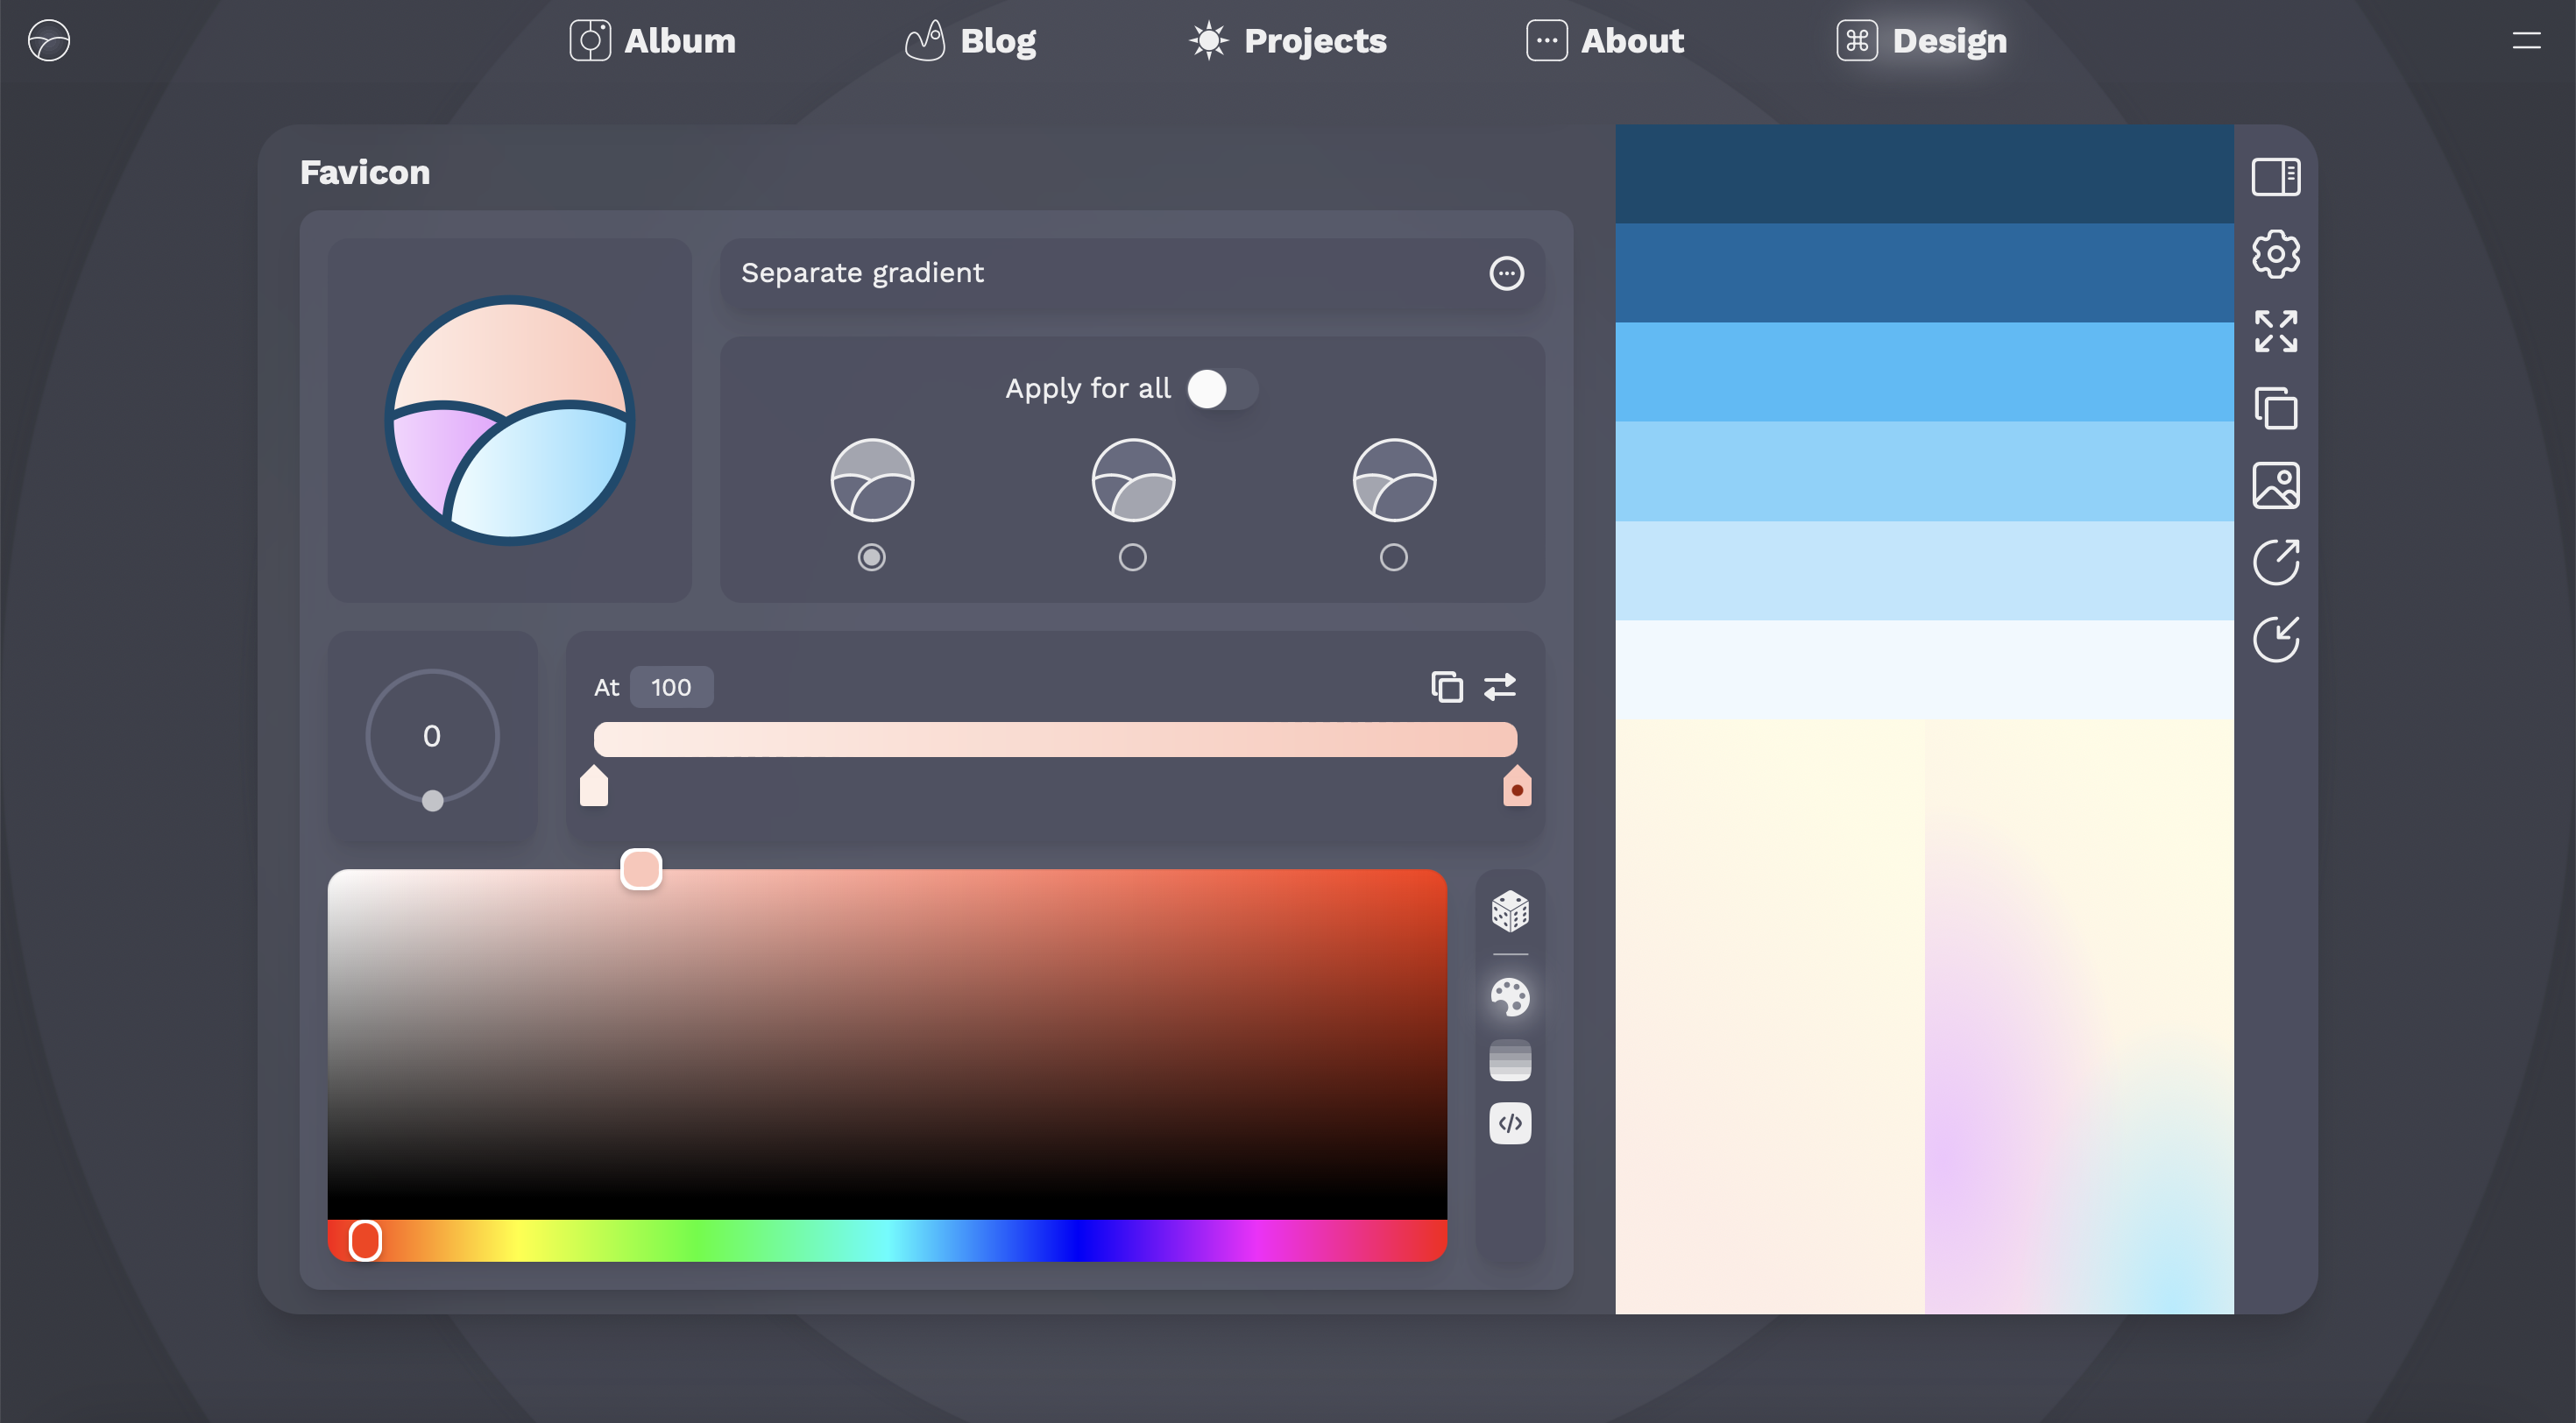The image size is (2576, 1423).
Task: Export the design as an image
Action: 2277,485
